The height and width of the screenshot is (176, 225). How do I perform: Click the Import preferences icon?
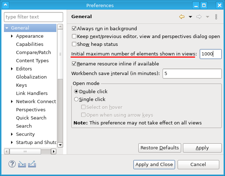pos(22,164)
